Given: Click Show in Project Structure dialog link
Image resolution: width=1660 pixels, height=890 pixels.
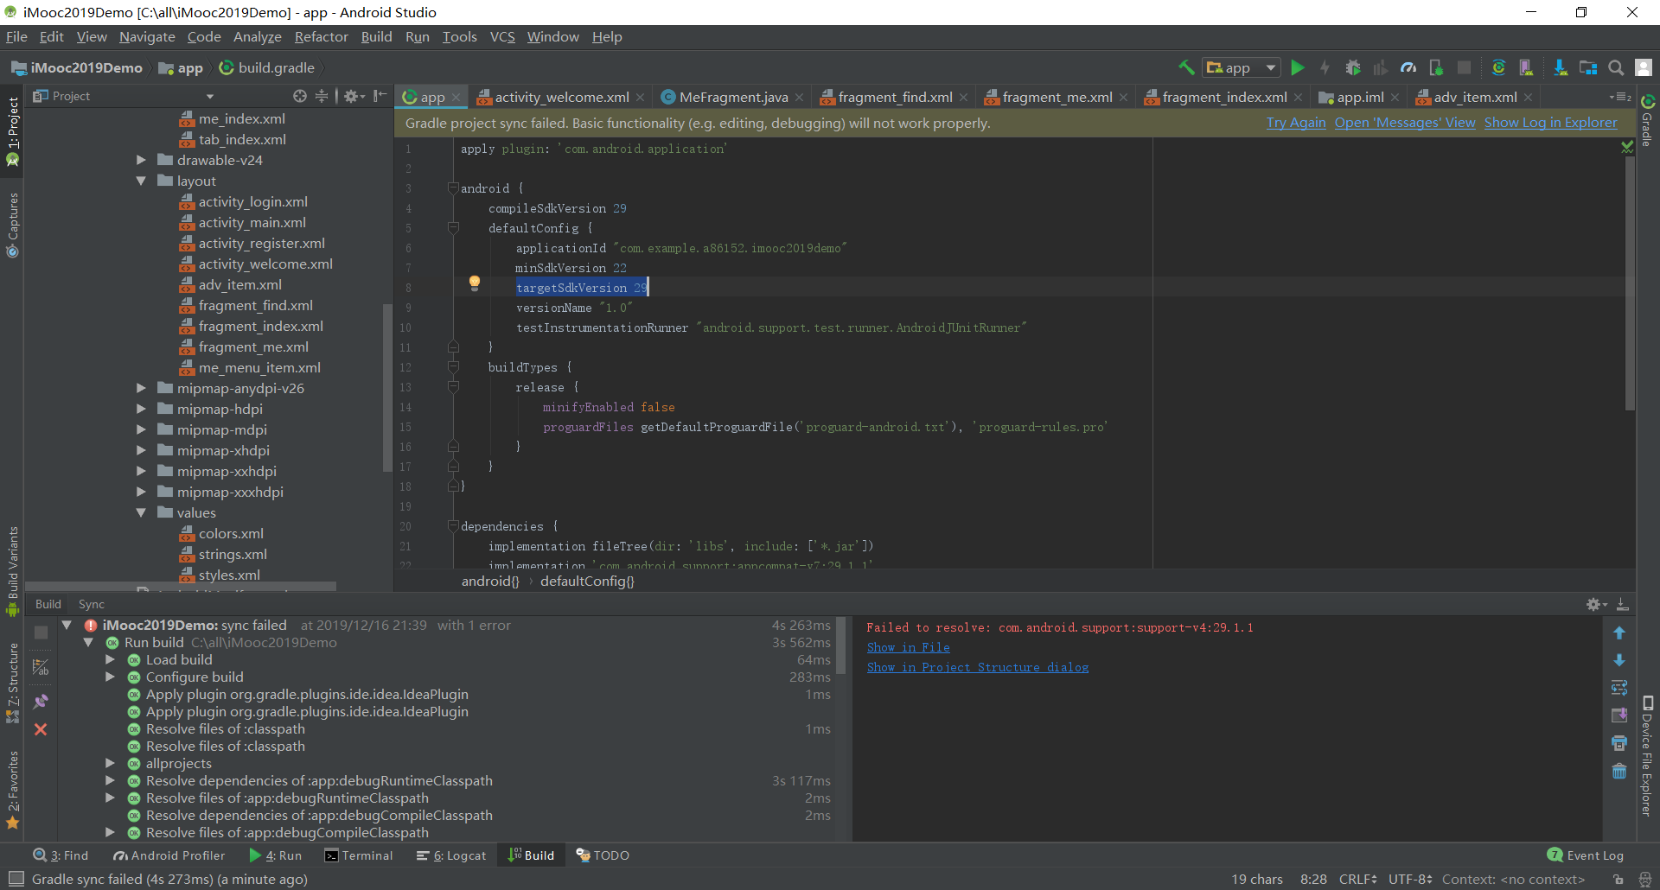Looking at the screenshot, I should point(978,667).
